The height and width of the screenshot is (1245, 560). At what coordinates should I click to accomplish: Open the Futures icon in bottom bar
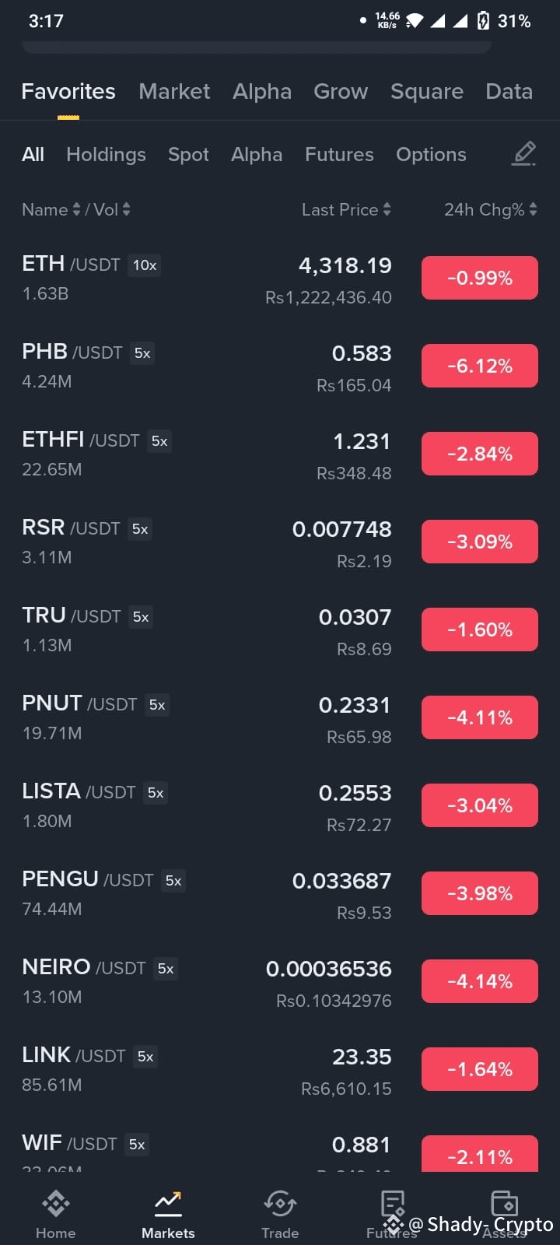(x=392, y=1204)
